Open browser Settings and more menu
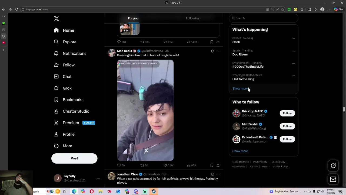Image resolution: width=346 pixels, height=195 pixels. (329, 9)
